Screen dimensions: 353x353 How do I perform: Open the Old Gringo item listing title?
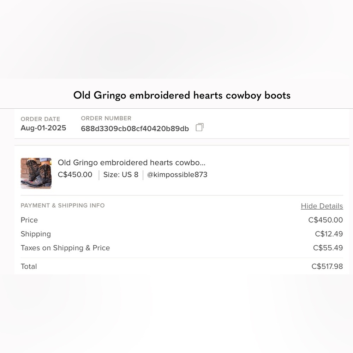[131, 162]
